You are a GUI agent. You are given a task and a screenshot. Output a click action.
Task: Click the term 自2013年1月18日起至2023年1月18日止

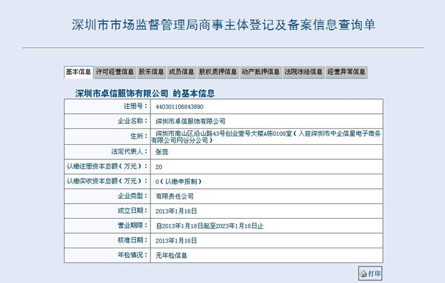tap(209, 226)
